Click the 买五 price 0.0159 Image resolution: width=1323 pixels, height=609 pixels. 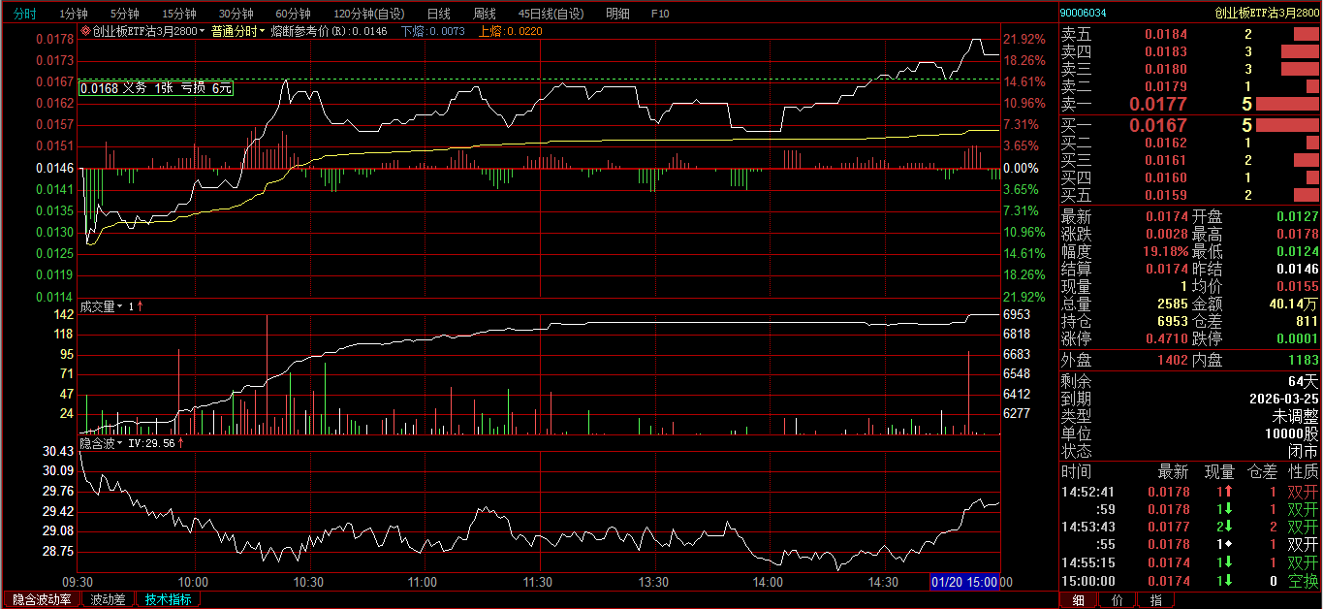coord(1166,195)
